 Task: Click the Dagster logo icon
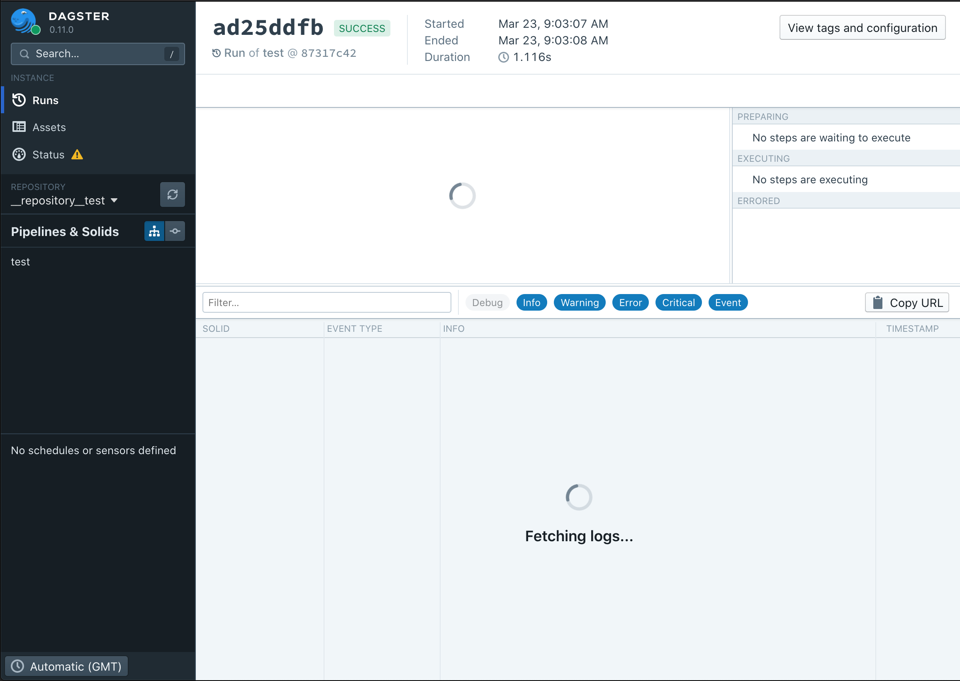coord(24,21)
